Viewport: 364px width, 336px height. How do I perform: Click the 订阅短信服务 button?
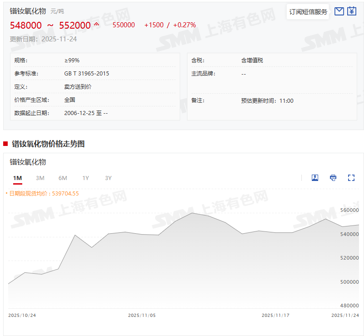(308, 12)
